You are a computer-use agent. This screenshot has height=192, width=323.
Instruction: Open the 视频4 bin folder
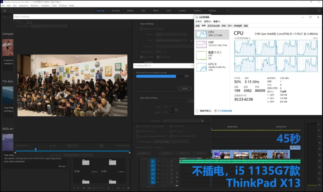click(112, 162)
